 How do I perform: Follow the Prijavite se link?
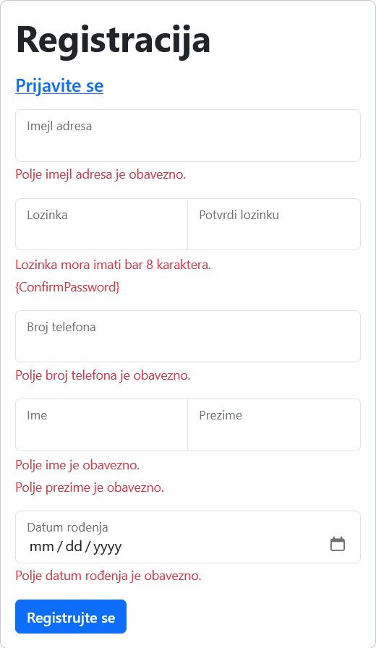[x=59, y=86]
